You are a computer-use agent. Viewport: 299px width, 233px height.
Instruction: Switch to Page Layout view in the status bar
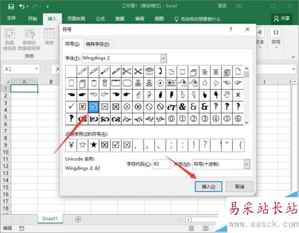tap(206, 228)
